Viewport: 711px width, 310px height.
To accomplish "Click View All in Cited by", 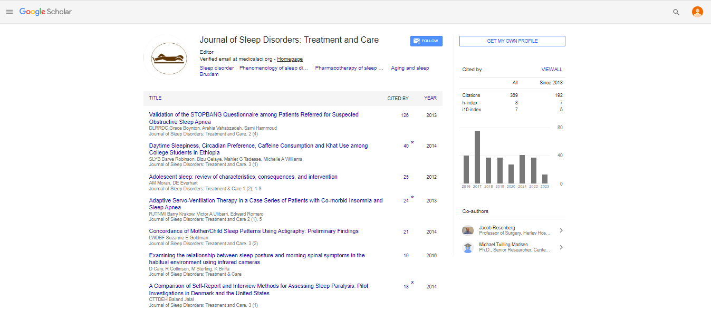I will 552,70.
